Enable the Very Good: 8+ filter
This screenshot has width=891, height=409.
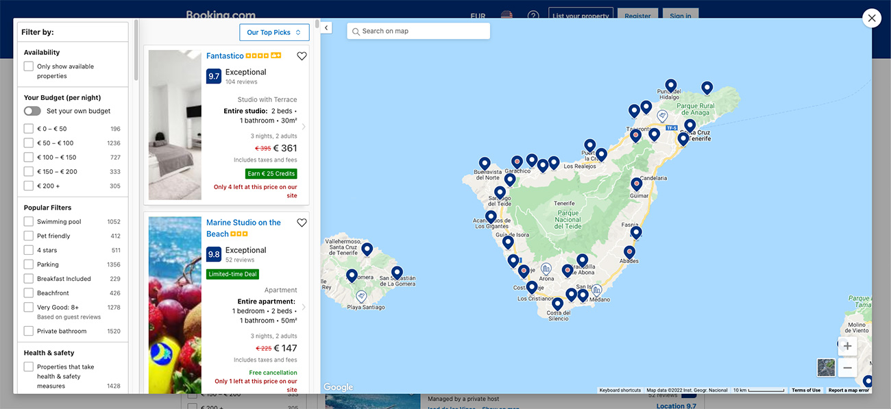click(x=29, y=308)
